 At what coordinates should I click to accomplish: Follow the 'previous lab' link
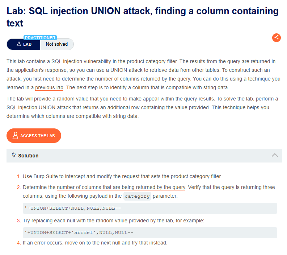point(49,87)
